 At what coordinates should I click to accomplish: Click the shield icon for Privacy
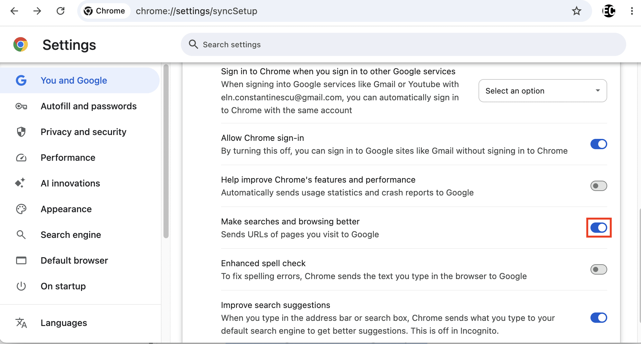(x=21, y=132)
